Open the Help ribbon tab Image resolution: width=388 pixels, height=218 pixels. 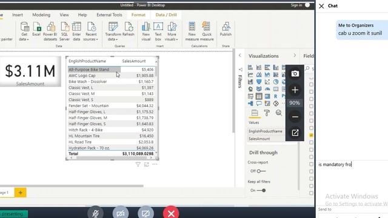[82, 15]
